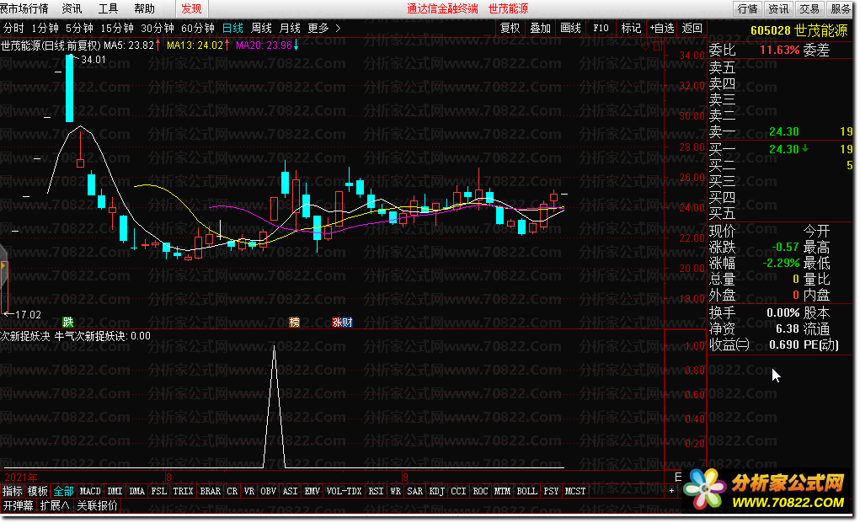Viewport: 860px width, 523px height.
Task: Click the 模板 tab at bottom
Action: coord(38,491)
